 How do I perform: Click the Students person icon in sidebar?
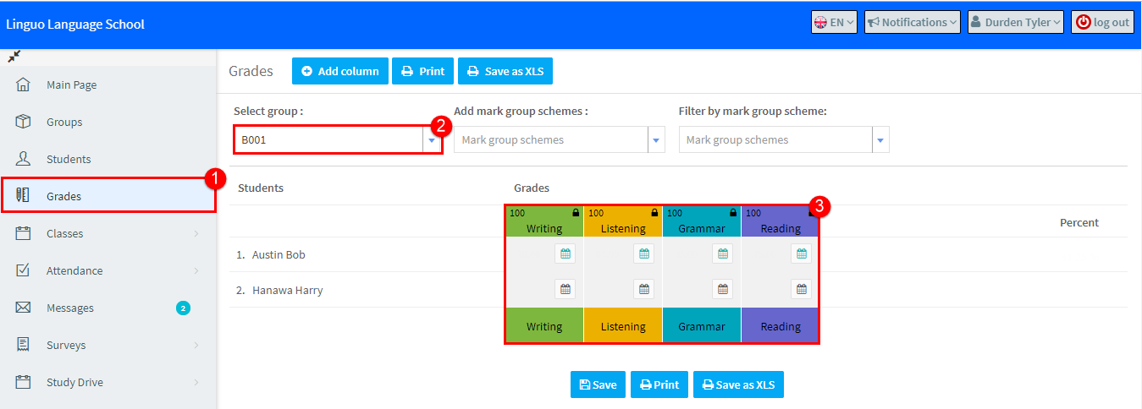point(23,159)
